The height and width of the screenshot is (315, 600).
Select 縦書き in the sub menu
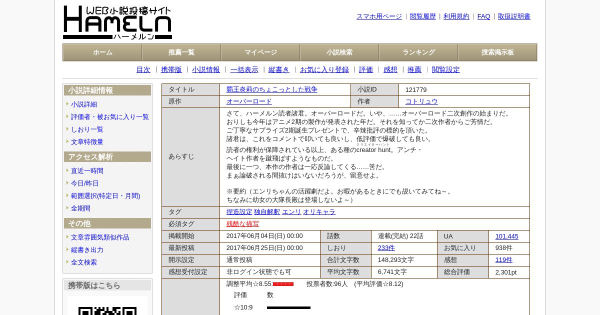click(x=279, y=70)
